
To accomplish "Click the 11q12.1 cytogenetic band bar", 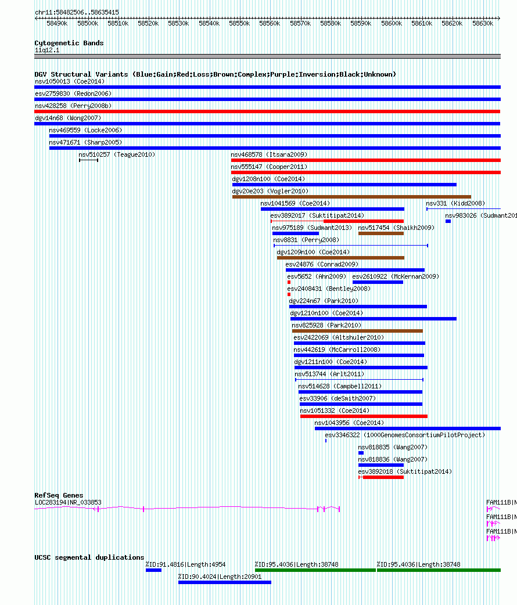I will (x=267, y=56).
